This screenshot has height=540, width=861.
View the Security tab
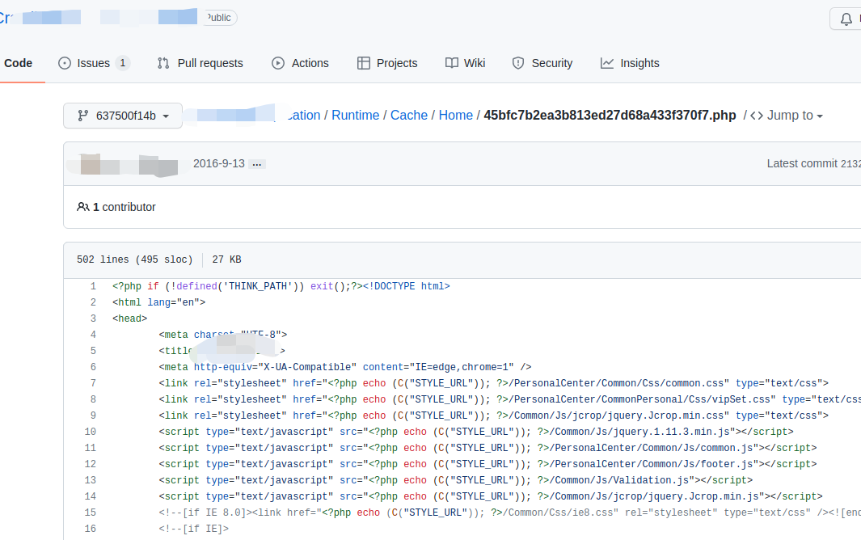(542, 63)
